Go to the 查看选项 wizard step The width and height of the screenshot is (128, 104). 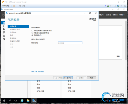[x=13, y=38]
